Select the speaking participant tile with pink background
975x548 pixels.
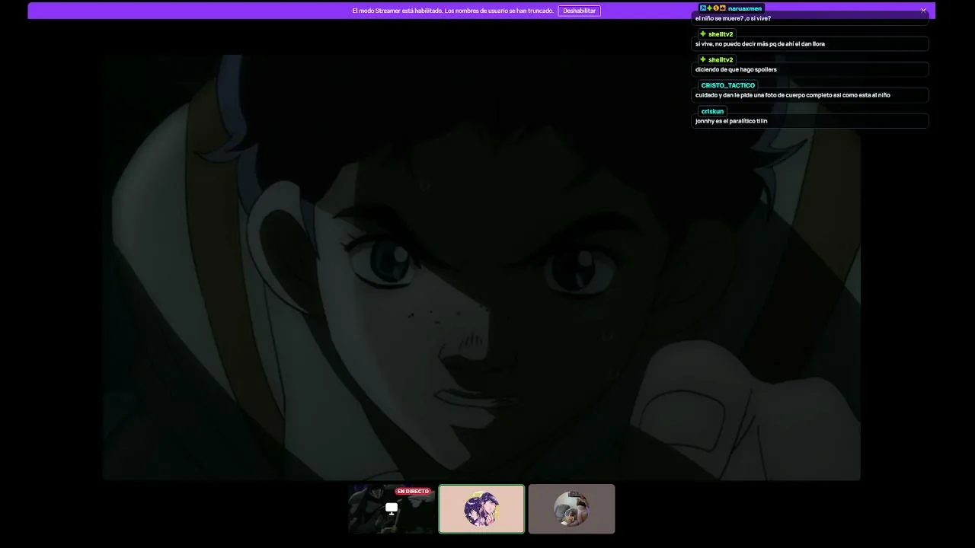(x=481, y=508)
